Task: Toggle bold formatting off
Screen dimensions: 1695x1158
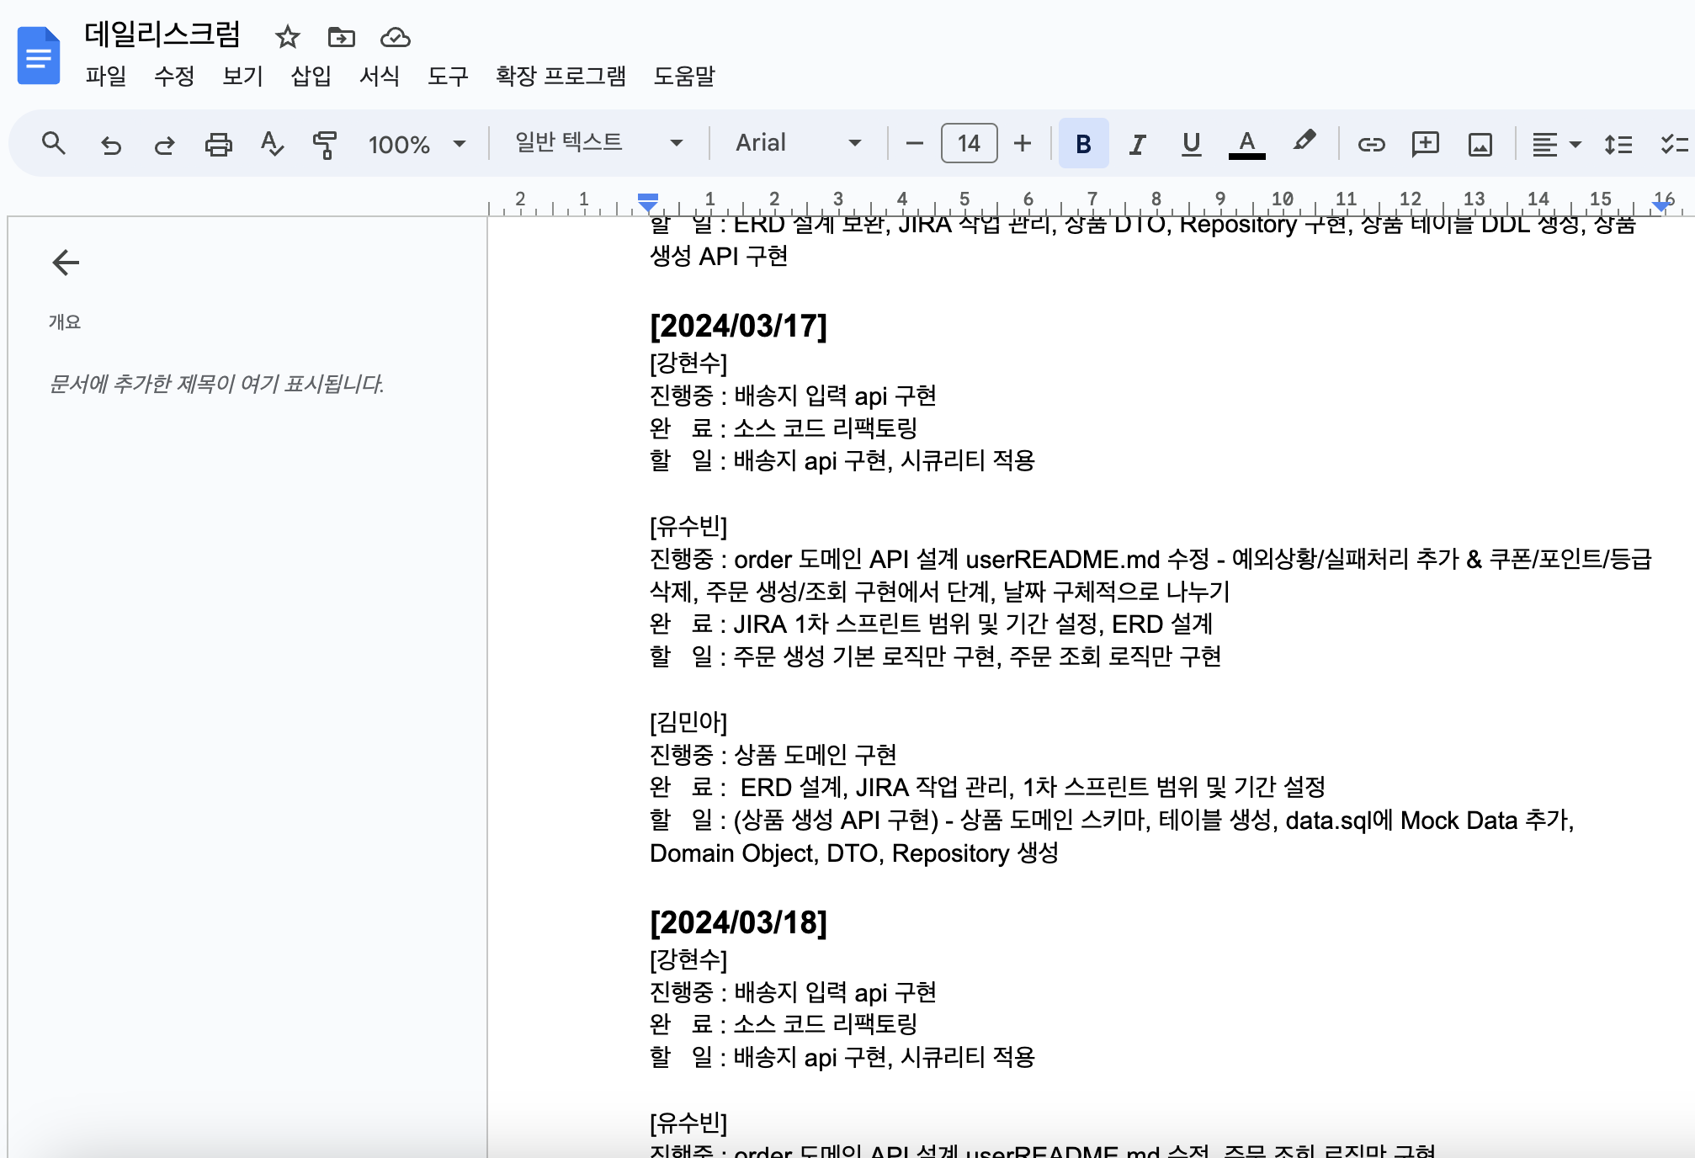Action: 1083,144
